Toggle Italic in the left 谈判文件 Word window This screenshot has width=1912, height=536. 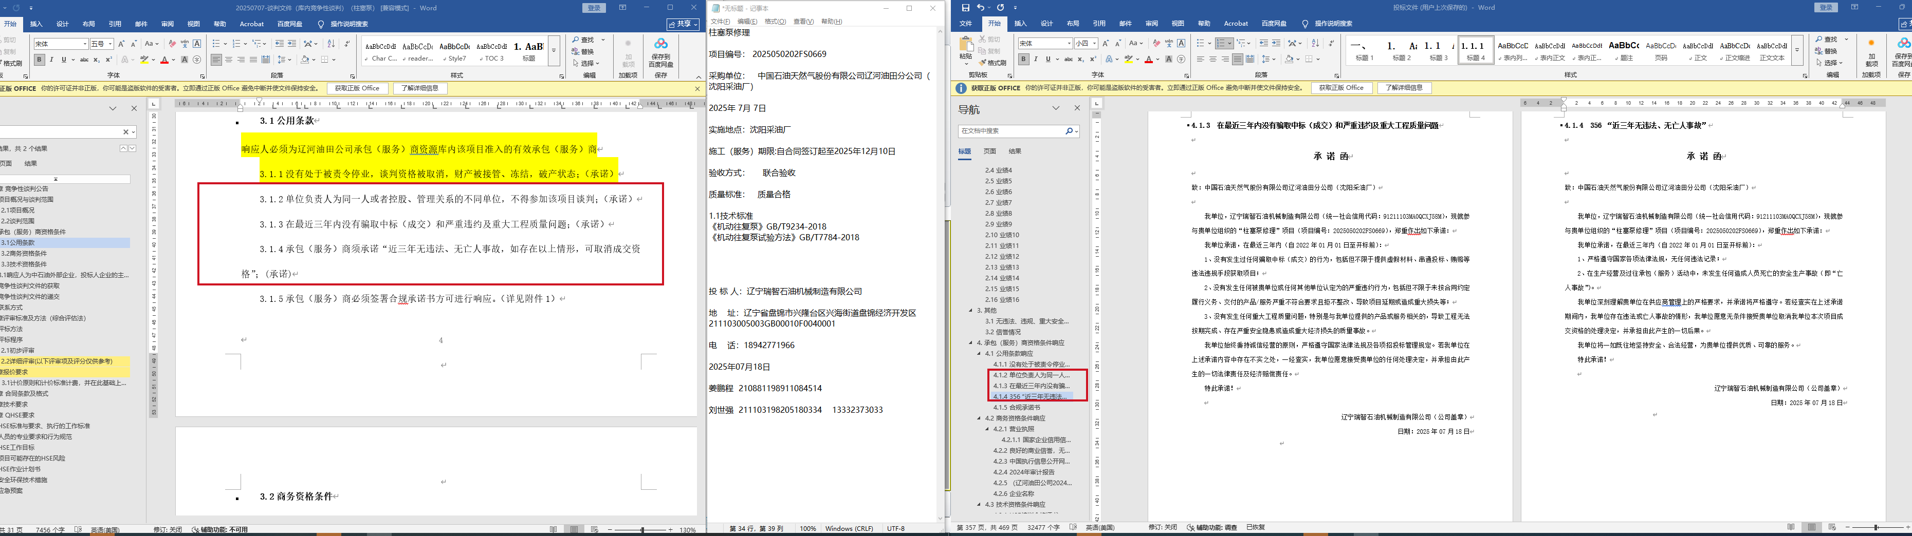[51, 60]
